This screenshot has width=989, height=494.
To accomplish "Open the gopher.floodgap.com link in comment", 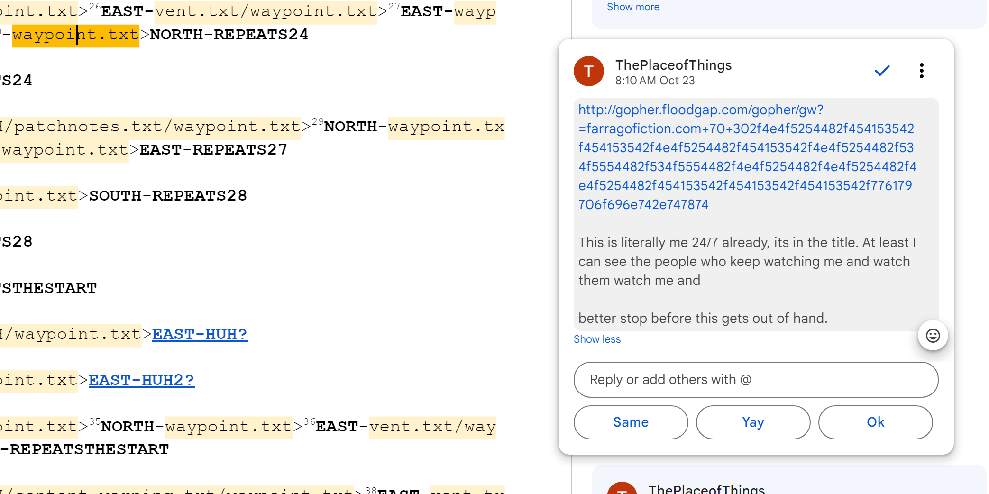I will pyautogui.click(x=747, y=157).
